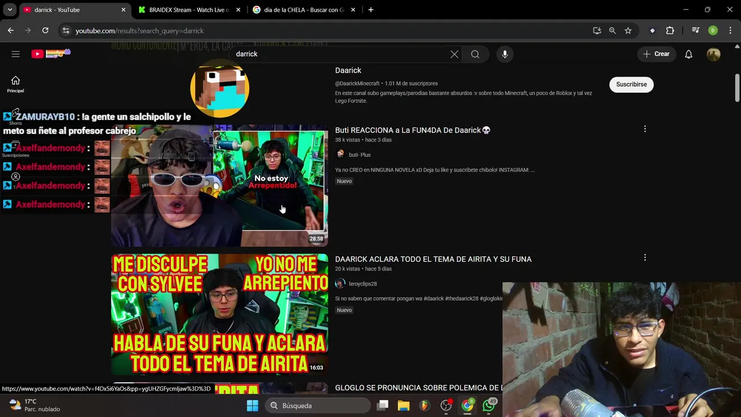Click 20 k vistas hace 5 días text
This screenshot has width=741, height=417.
(364, 269)
